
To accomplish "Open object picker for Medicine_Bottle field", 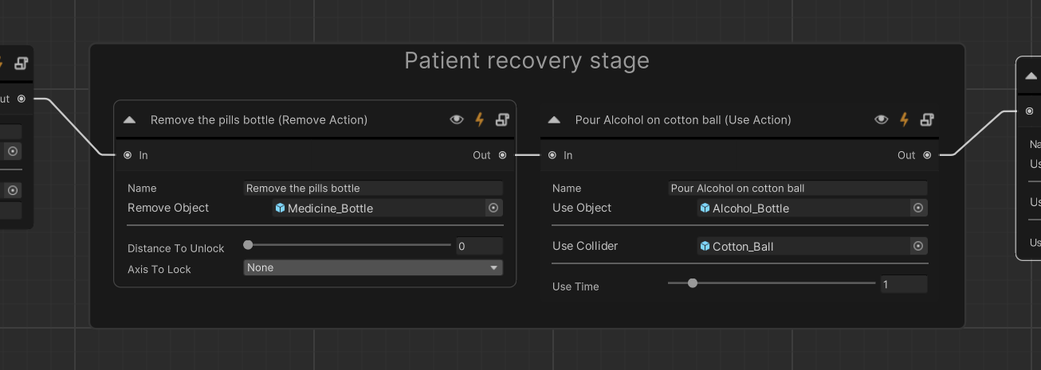I will coord(493,208).
